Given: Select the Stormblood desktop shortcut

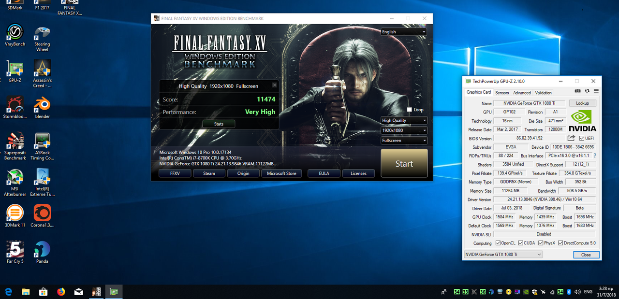Looking at the screenshot, I should point(15,107).
